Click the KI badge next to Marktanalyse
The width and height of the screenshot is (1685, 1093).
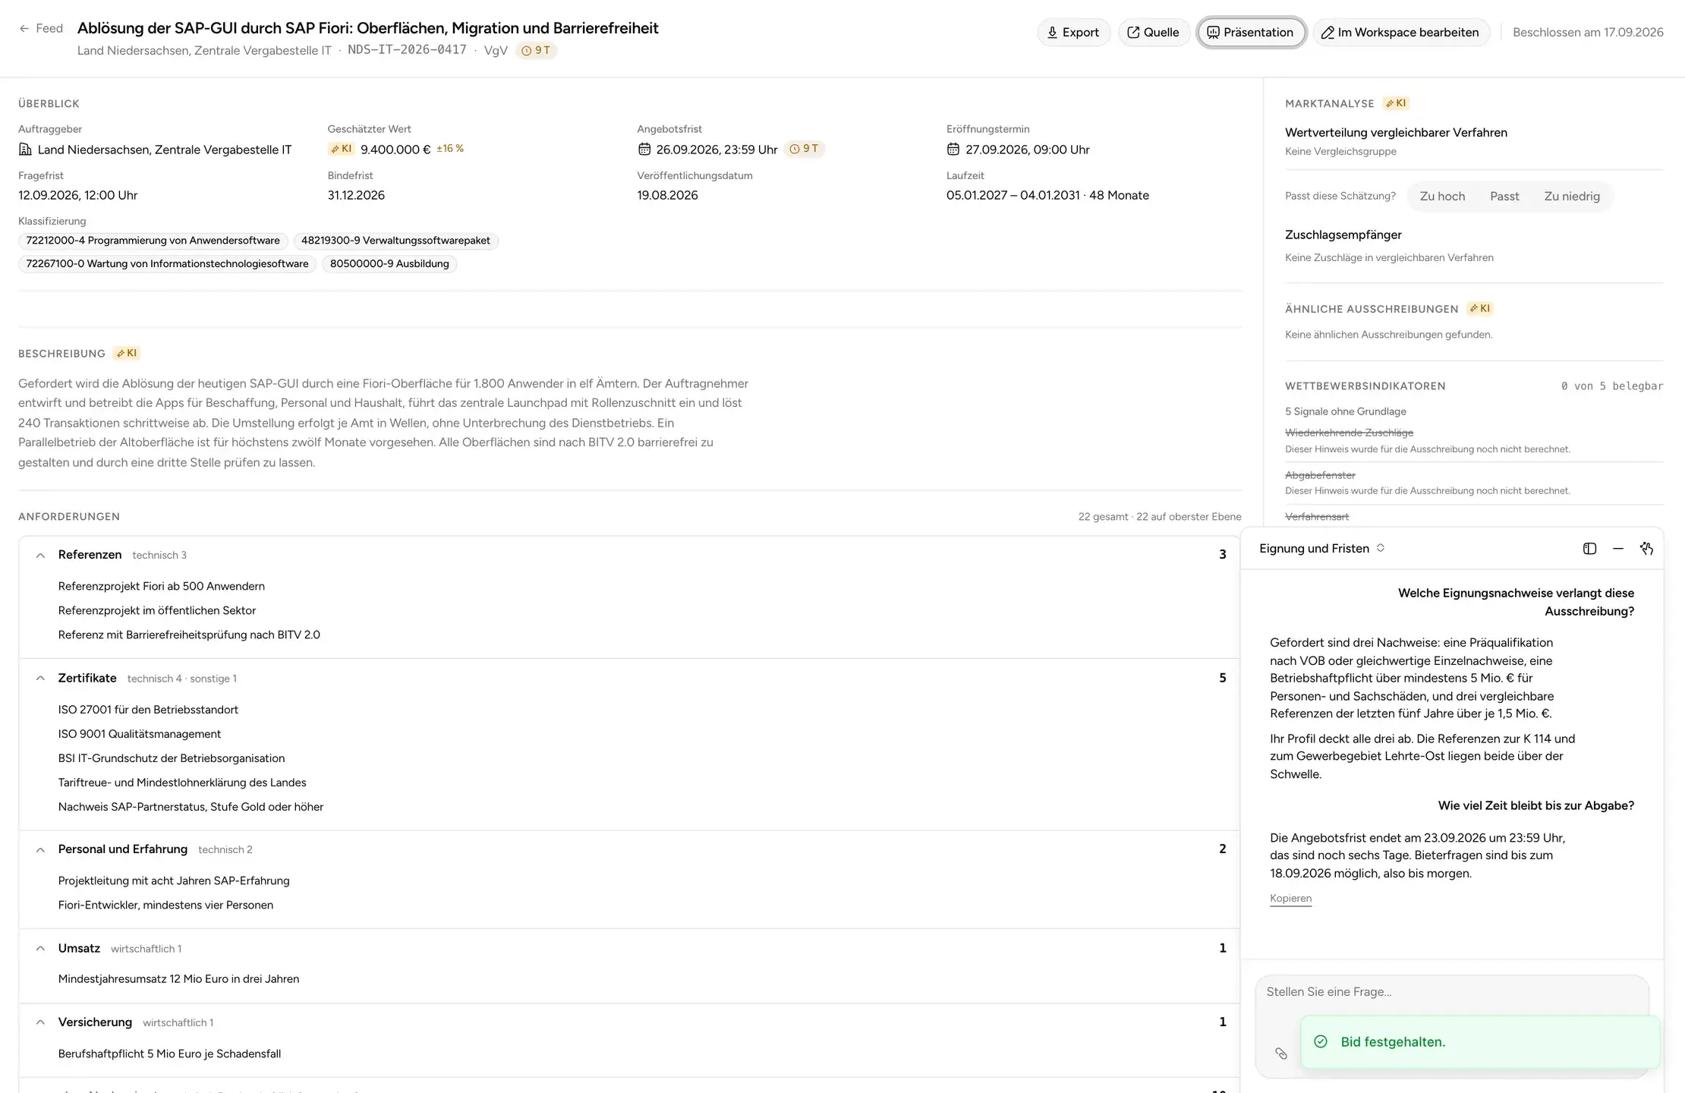1396,103
